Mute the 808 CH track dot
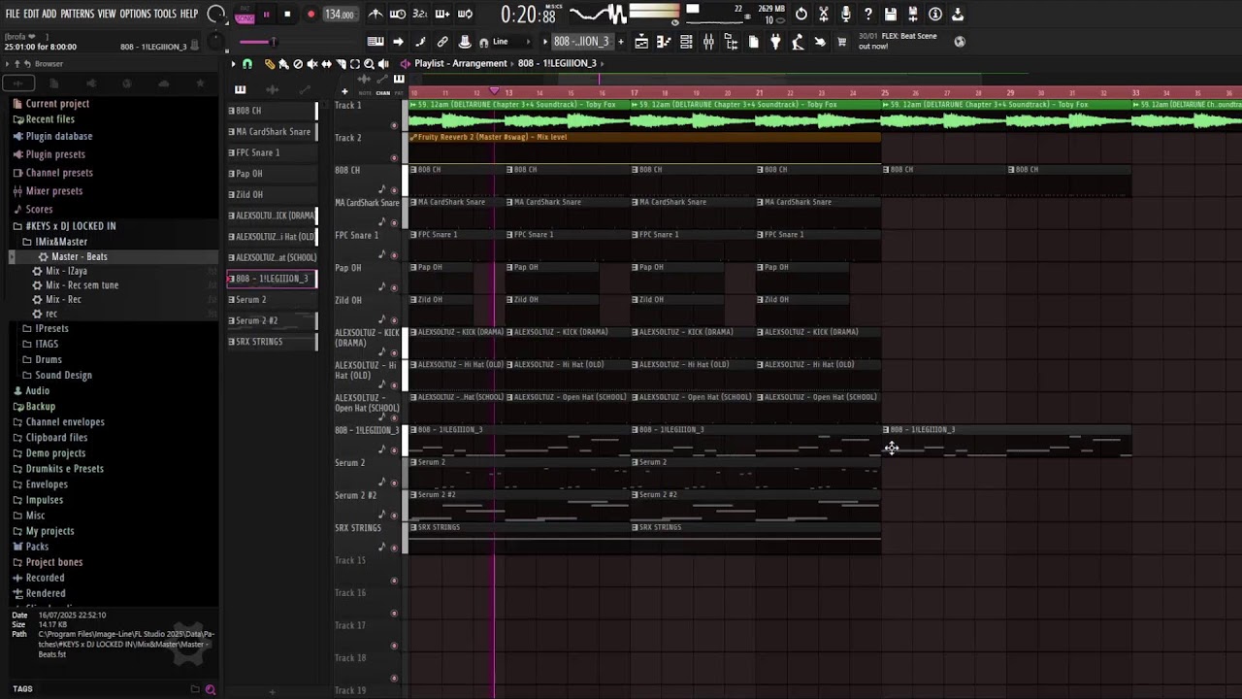This screenshot has width=1242, height=699. 393,189
